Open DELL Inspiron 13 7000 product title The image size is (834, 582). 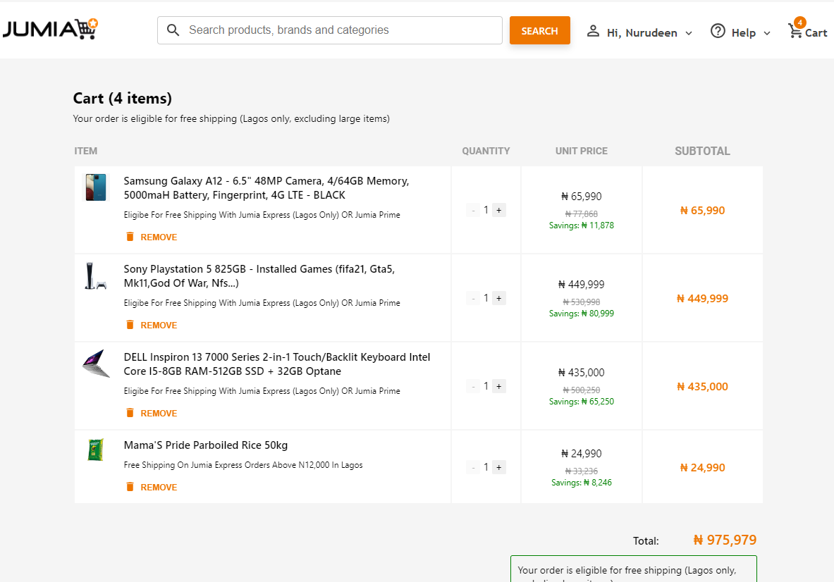click(x=276, y=364)
